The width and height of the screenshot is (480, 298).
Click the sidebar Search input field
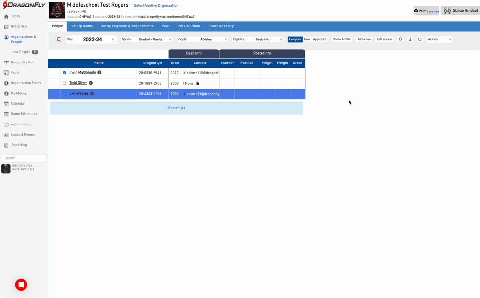click(24, 158)
